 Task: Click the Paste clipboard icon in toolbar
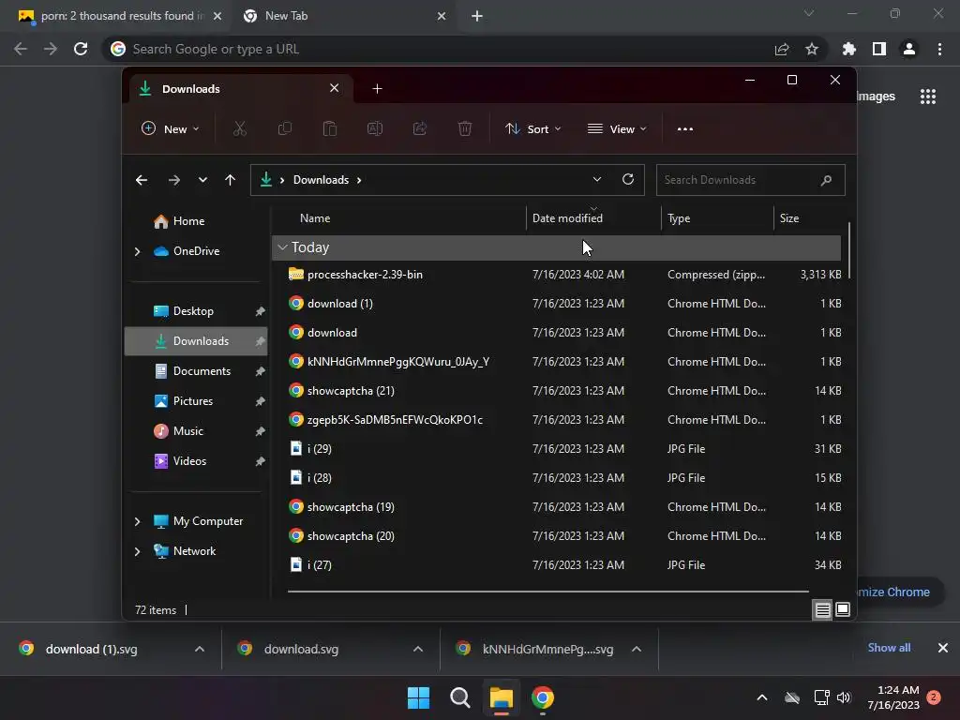click(x=329, y=129)
